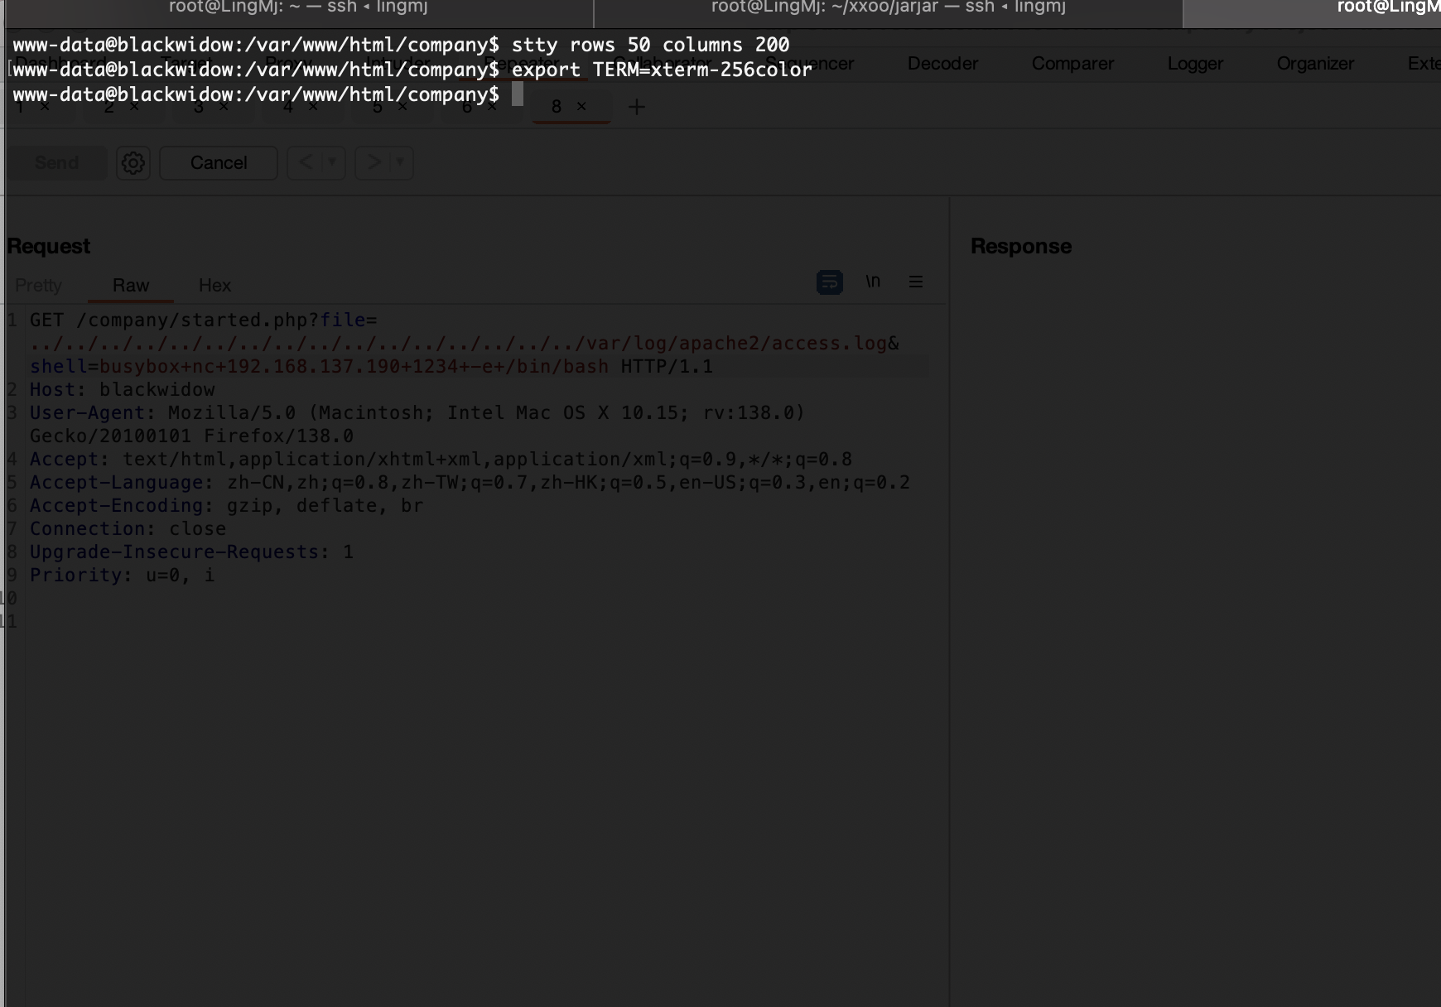The image size is (1441, 1007).
Task: Switch to the Decoder tab in Burp
Action: click(x=942, y=64)
